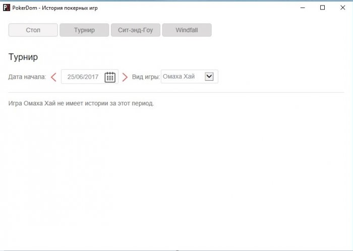Click the Вид игры label
Screen dimensions: 353x251
point(146,77)
